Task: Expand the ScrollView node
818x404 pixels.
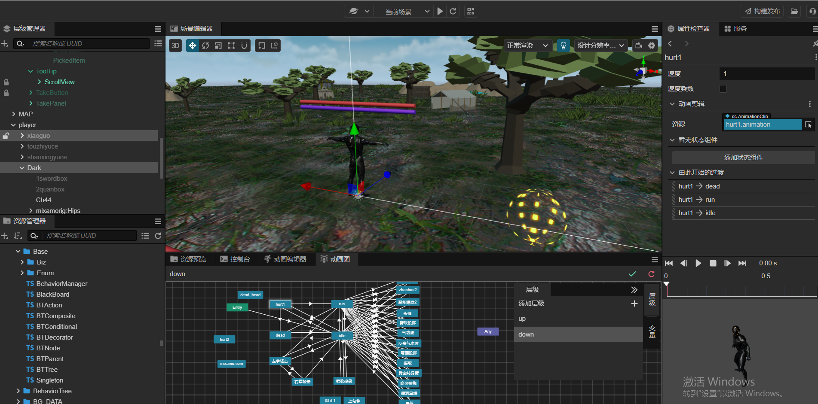Action: 39,82
